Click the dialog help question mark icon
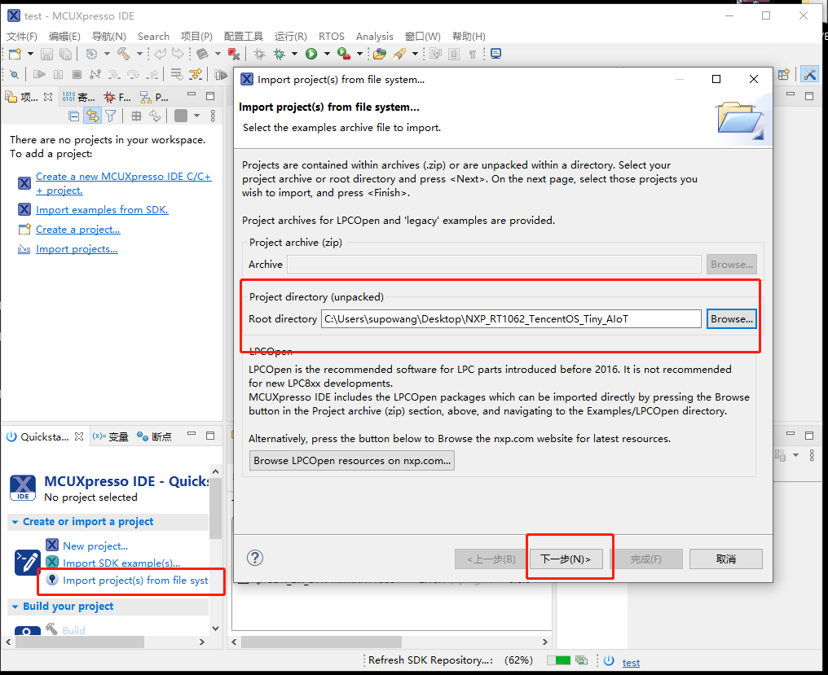Screen dimensions: 828x675 (255, 558)
